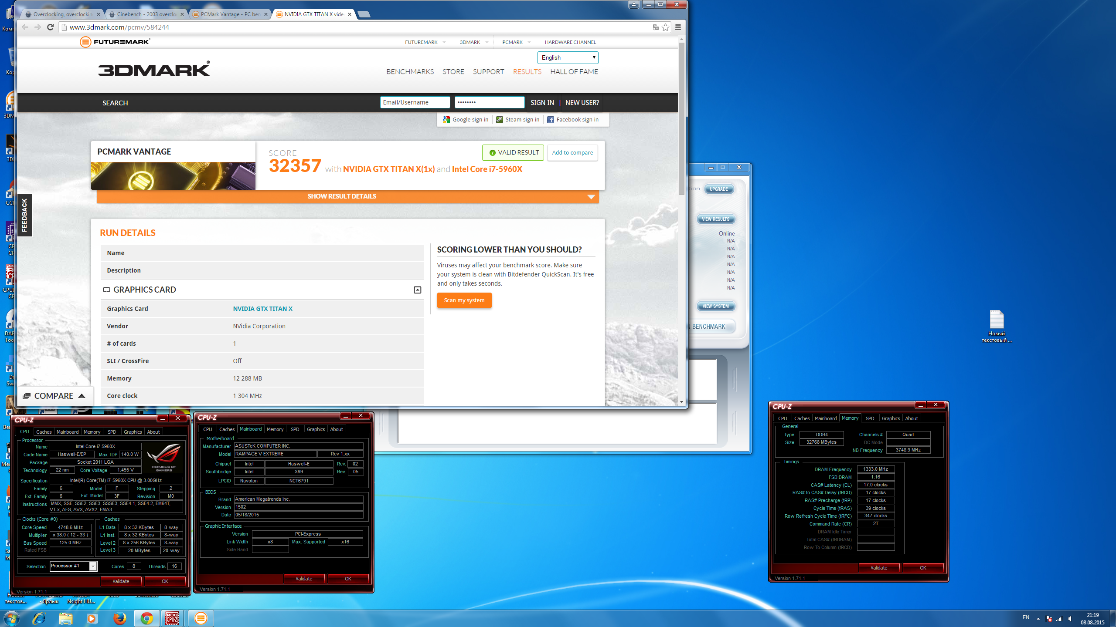Open Caches tab in left CPU-Z window
This screenshot has width=1116, height=627.
(44, 432)
